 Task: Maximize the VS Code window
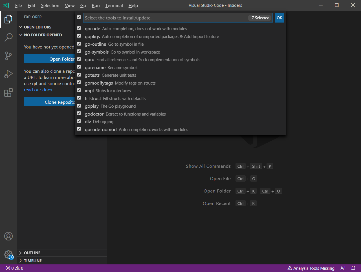337,5
